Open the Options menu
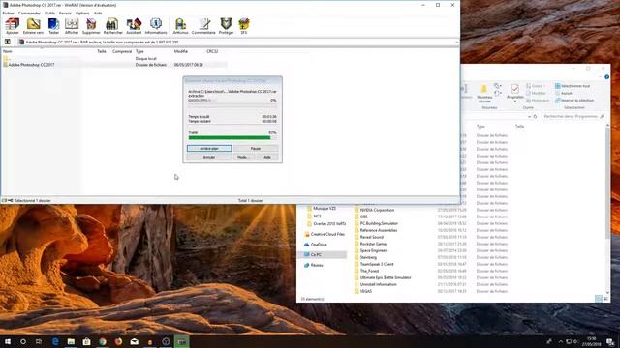This screenshot has width=620, height=348. tap(82, 13)
